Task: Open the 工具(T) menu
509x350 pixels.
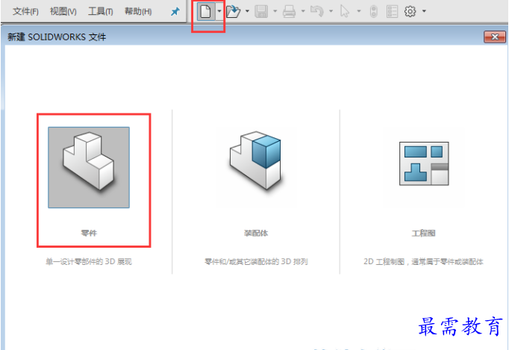Action: [101, 12]
